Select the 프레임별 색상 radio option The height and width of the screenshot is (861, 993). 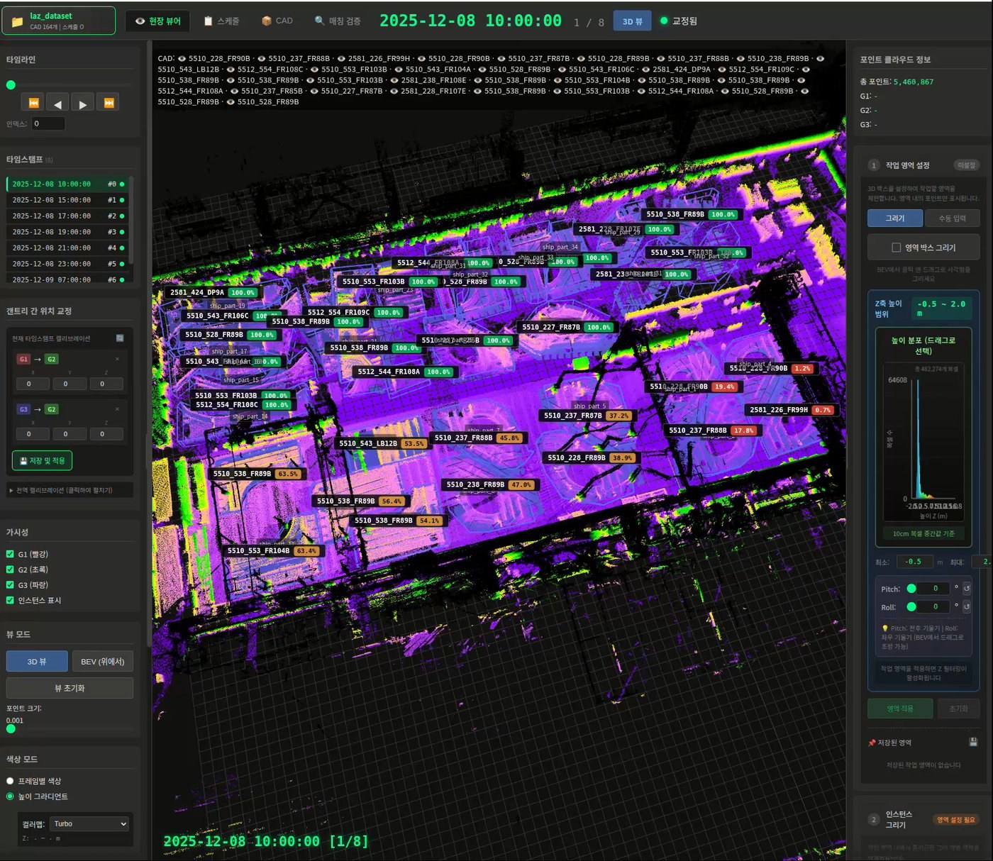(10, 781)
